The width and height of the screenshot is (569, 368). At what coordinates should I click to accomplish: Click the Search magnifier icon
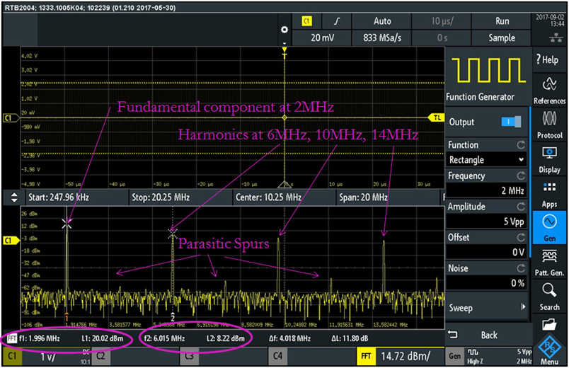point(549,294)
